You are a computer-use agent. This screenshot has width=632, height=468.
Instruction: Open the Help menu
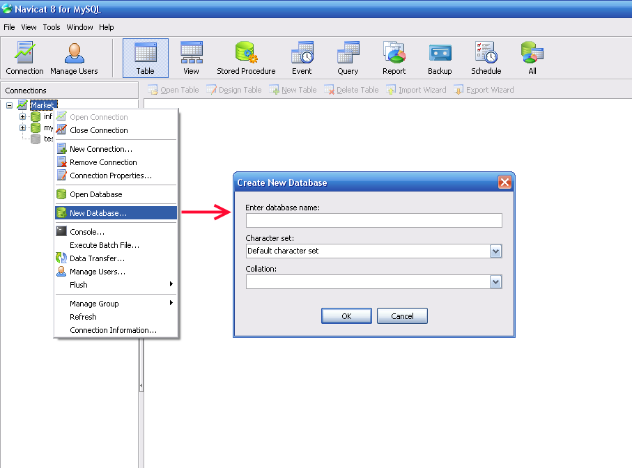click(x=107, y=27)
